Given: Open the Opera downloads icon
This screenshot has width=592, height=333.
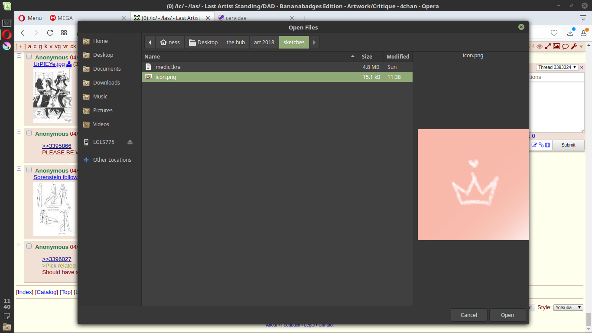Looking at the screenshot, I should tap(570, 33).
